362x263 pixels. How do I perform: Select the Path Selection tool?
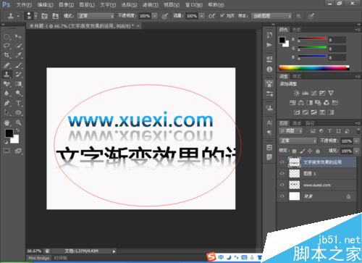7,112
